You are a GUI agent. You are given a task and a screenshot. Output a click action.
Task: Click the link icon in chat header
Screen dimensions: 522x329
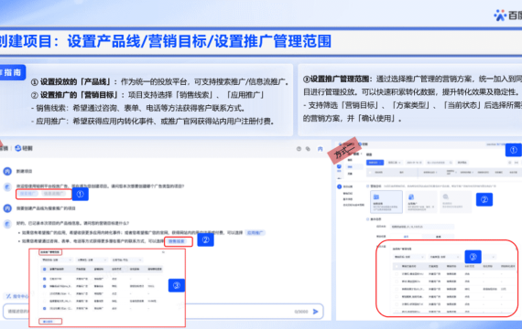(x=308, y=149)
